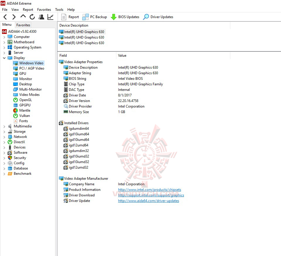Open the aida64.com driver-updates link
Screen dimensions: 281x256
(149, 201)
